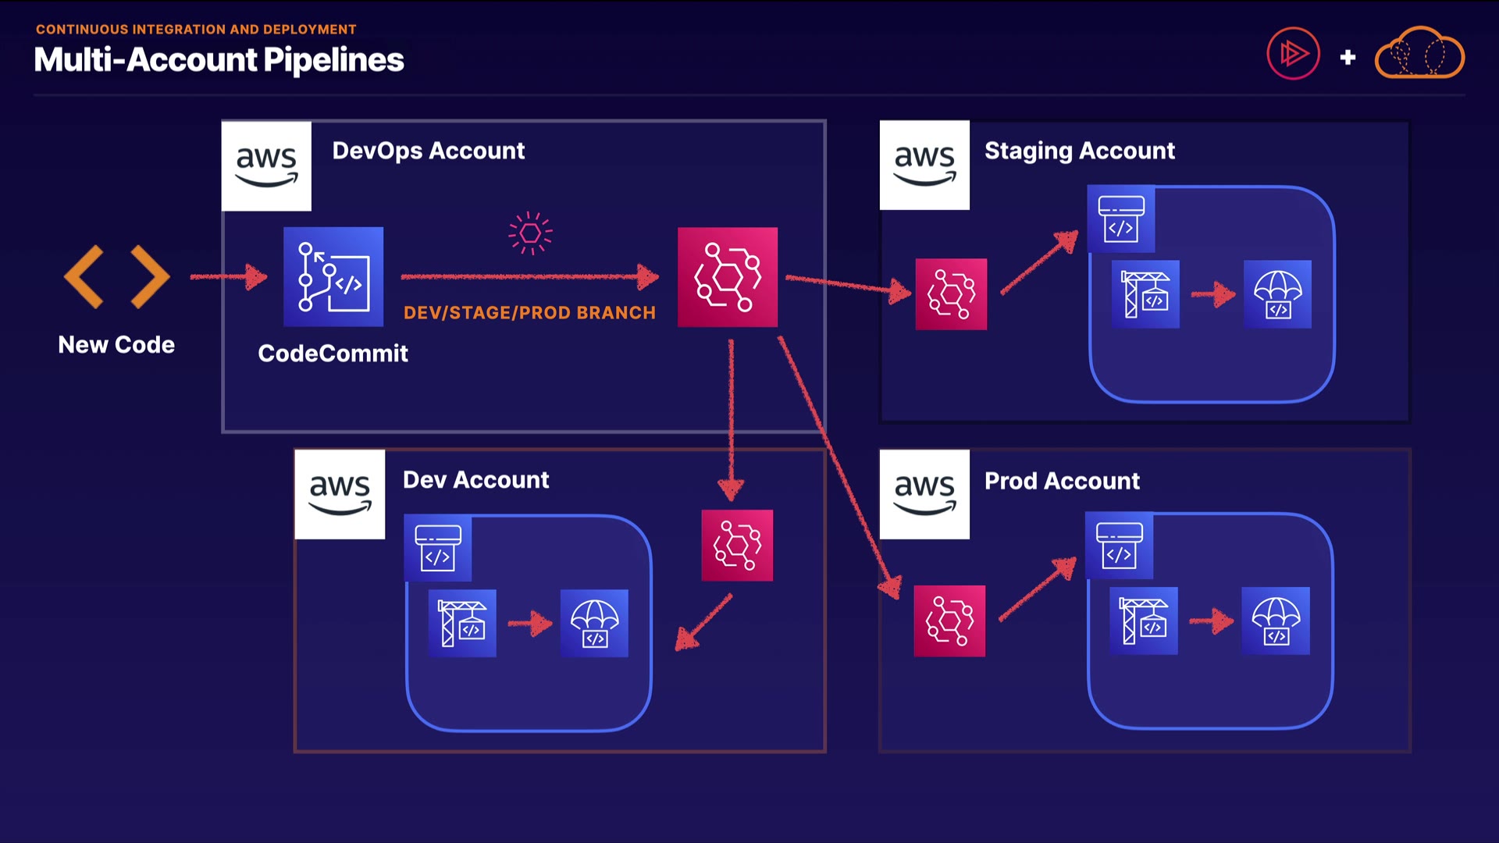Viewport: 1499px width, 843px height.
Task: Click the AWS logo of Prod Account
Action: coord(924,494)
